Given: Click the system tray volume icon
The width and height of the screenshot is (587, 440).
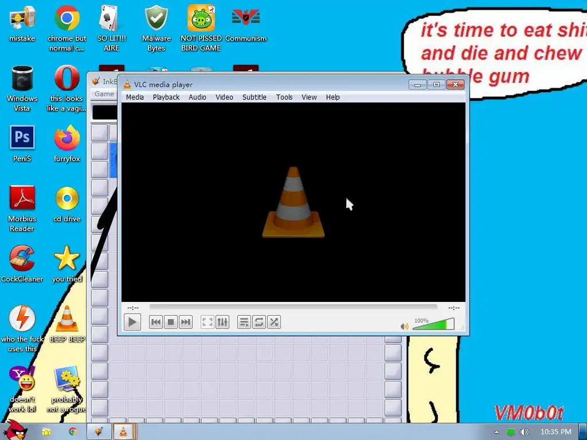Looking at the screenshot, I should pos(524,432).
